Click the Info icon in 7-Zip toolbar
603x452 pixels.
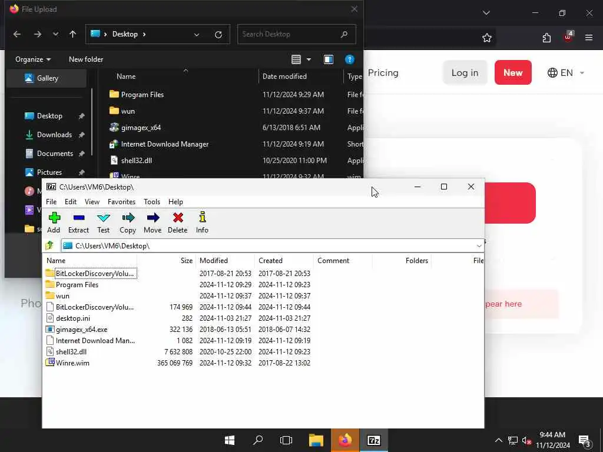tap(203, 217)
